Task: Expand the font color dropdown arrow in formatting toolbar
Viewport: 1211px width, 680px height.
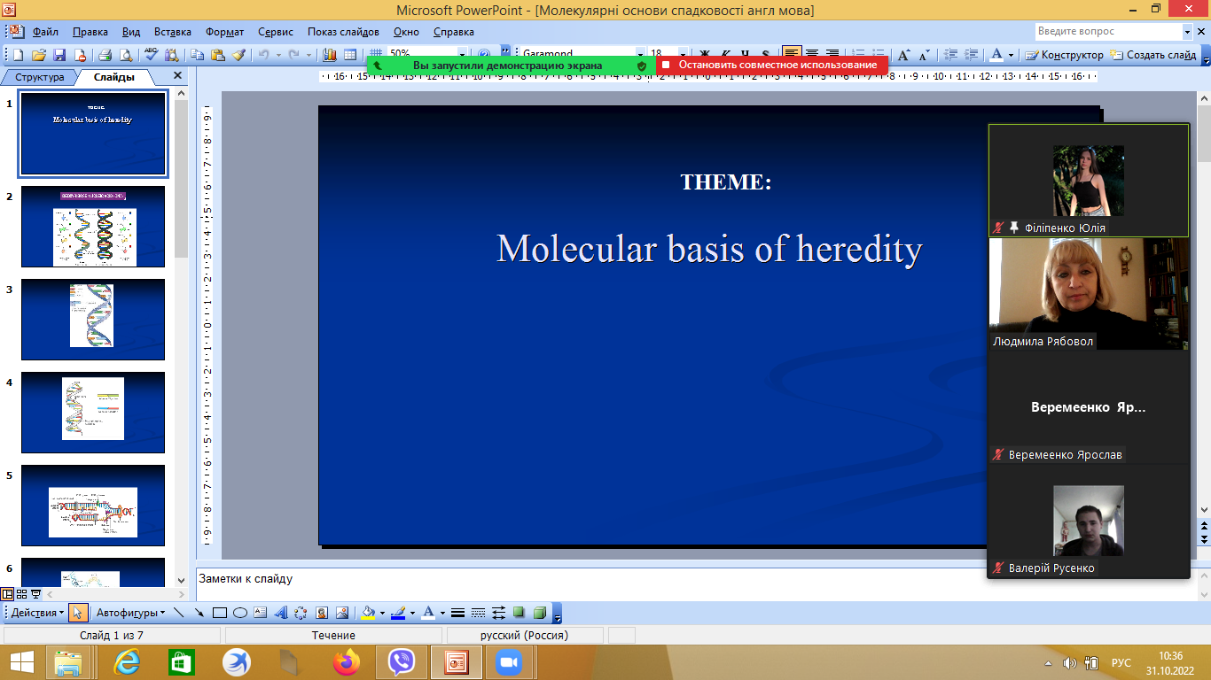Action: 1011,55
